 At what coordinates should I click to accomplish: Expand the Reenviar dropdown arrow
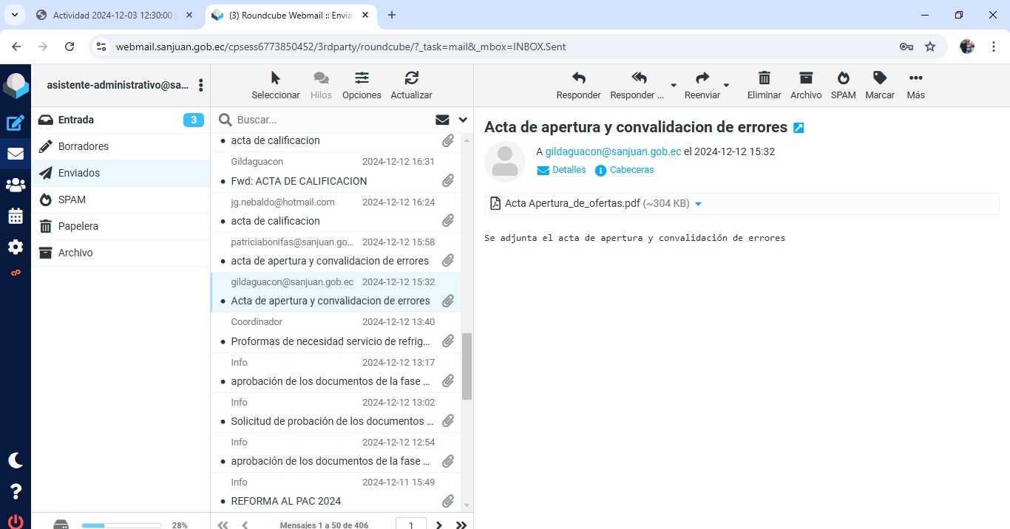726,86
